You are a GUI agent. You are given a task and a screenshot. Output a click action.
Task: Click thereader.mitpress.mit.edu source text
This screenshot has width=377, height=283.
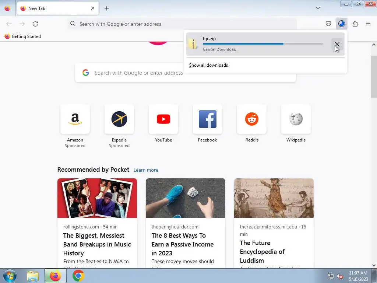pyautogui.click(x=268, y=227)
